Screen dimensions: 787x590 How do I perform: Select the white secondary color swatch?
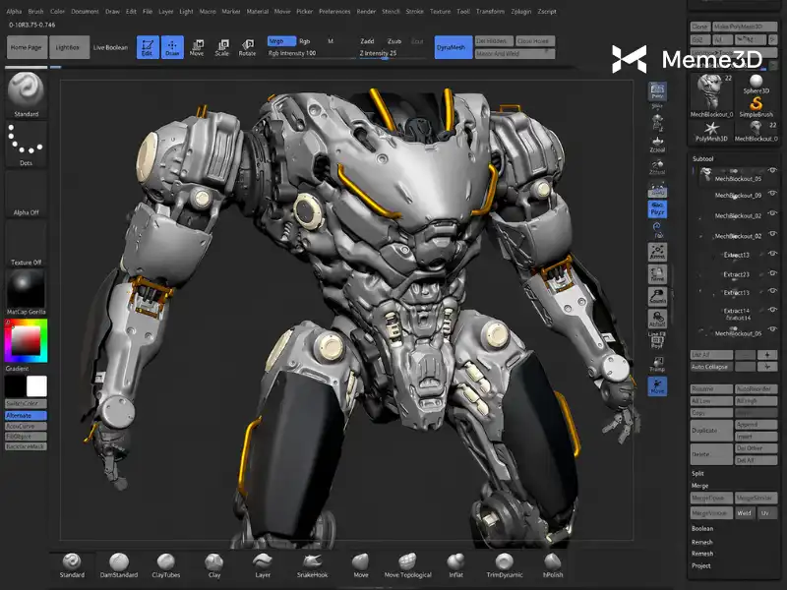click(36, 386)
